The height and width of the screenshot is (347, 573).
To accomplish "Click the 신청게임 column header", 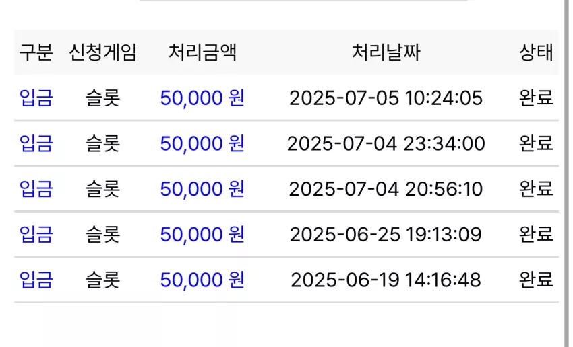I will coord(102,52).
